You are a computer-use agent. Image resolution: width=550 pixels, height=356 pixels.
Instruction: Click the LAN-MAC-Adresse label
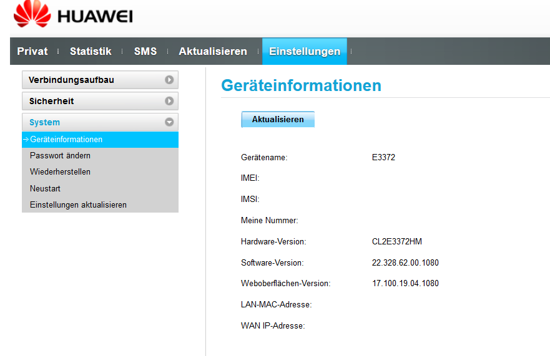(x=277, y=304)
